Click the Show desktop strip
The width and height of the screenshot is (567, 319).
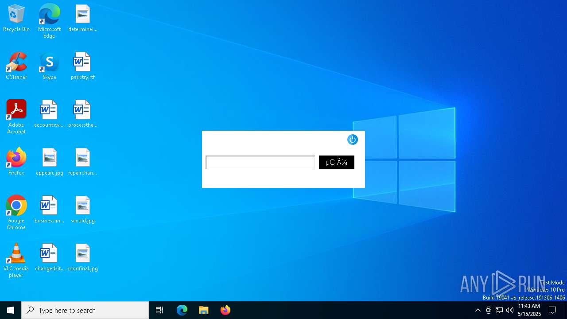566,310
